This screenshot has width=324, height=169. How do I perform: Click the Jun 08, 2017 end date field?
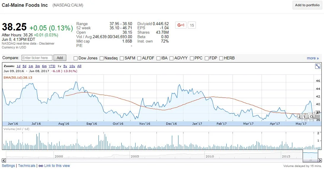tap(39, 71)
